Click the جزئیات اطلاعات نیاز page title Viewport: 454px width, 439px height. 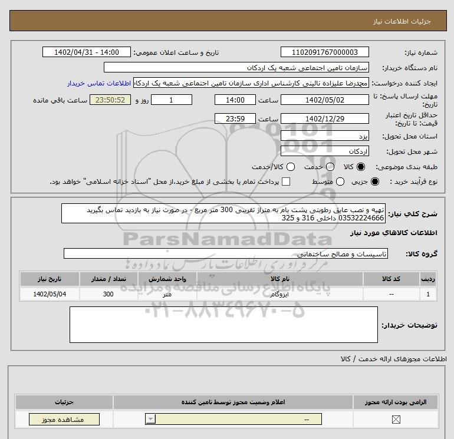[x=402, y=21]
